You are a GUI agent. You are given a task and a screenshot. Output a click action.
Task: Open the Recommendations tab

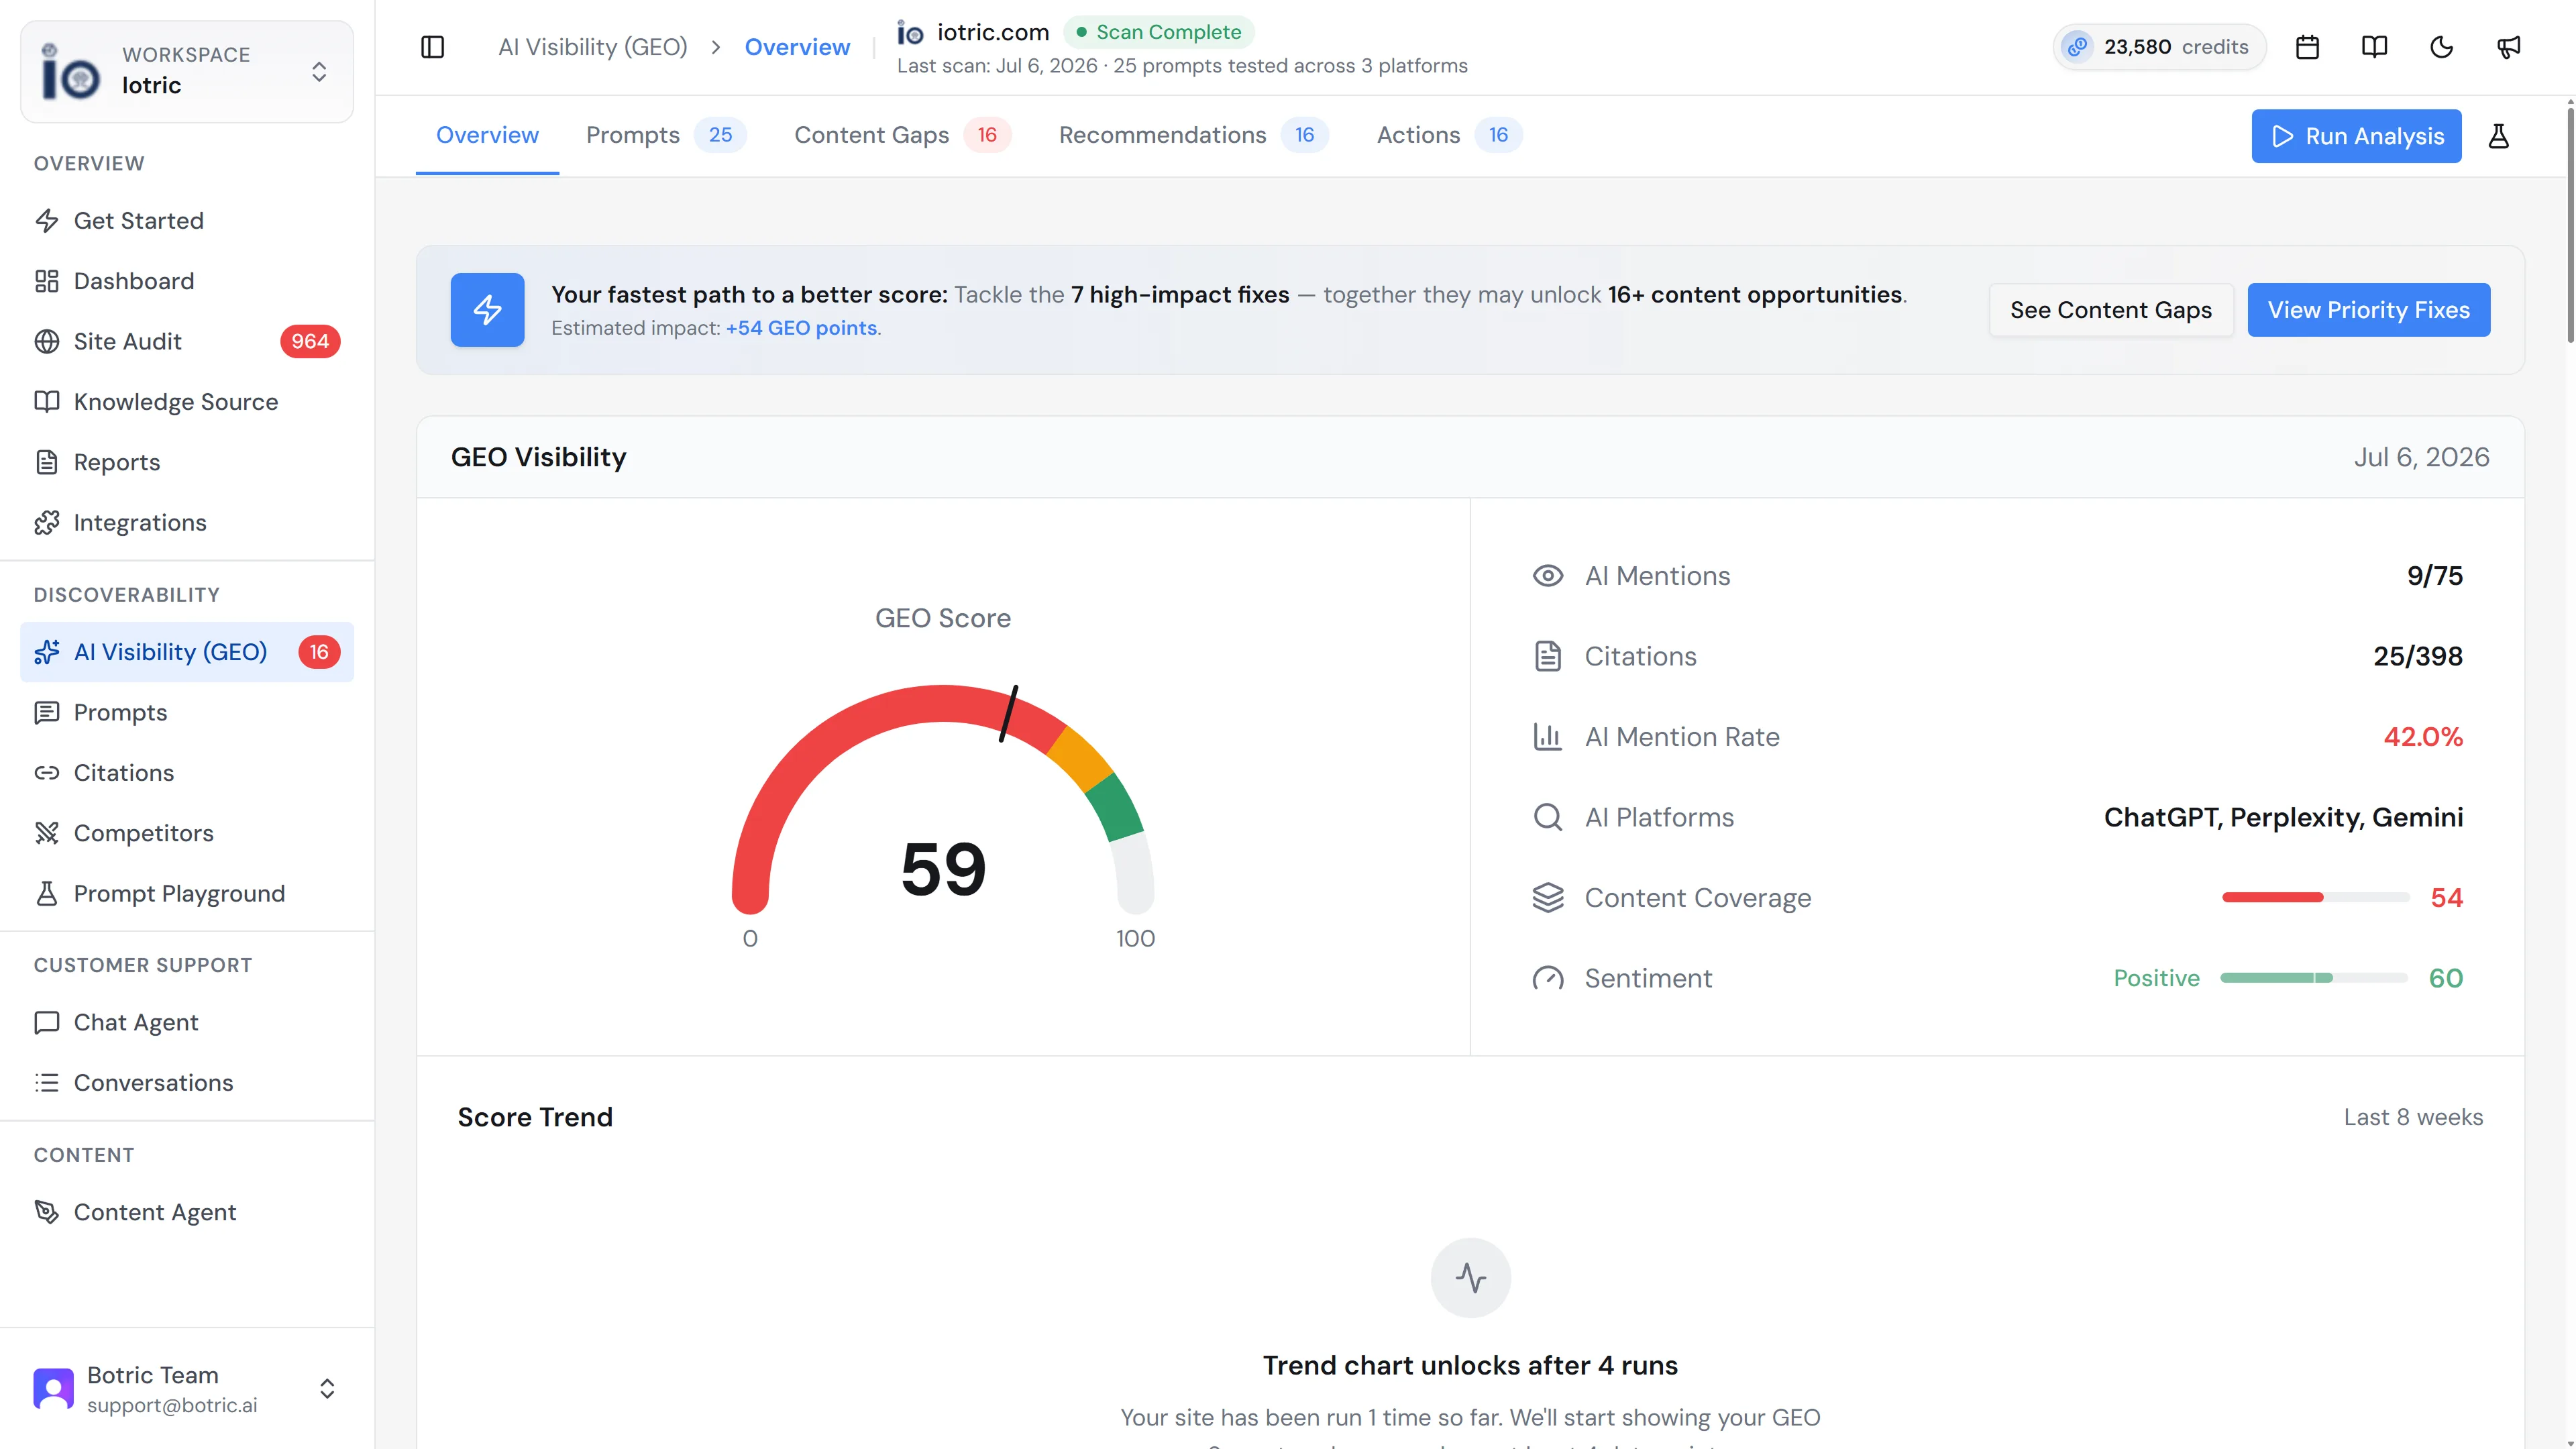pos(1193,135)
